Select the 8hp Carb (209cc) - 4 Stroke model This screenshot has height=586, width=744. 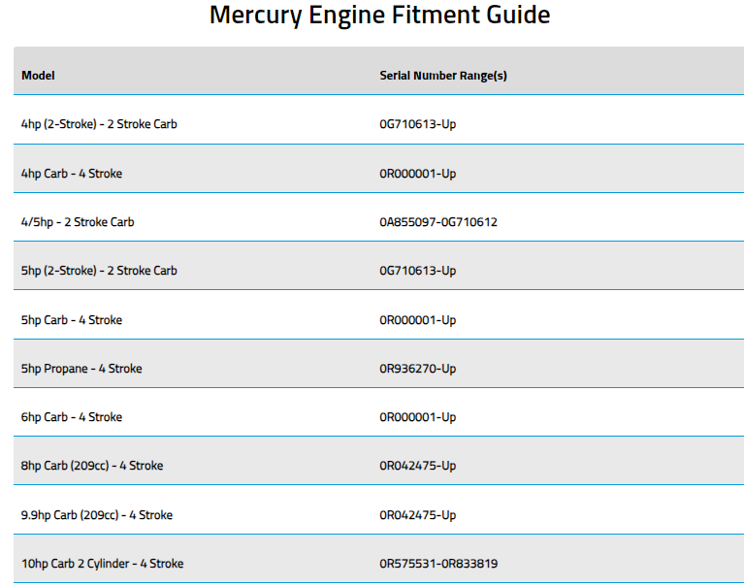pos(92,466)
